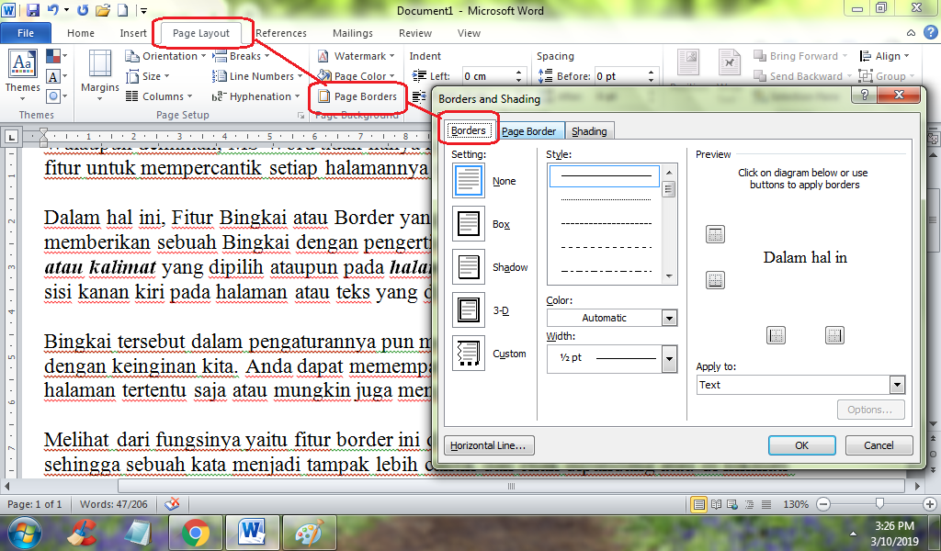Image resolution: width=941 pixels, height=551 pixels.
Task: Select the Box border setting
Action: click(x=468, y=224)
